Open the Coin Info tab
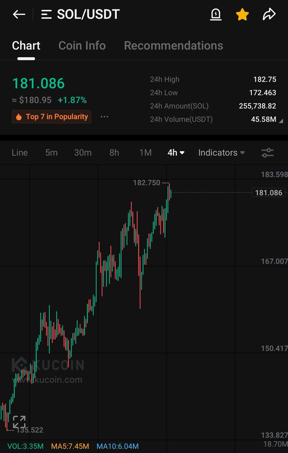288x453 pixels. click(x=82, y=46)
